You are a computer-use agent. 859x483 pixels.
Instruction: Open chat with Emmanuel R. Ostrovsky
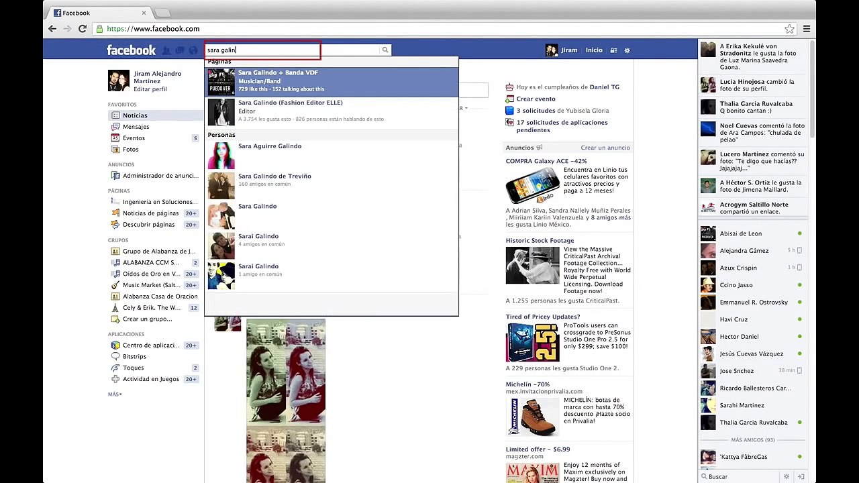click(x=752, y=303)
